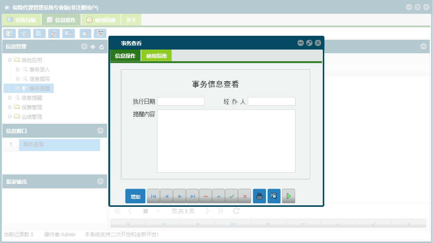Select 信息撰写 in the tree
433x243 pixels.
click(x=39, y=79)
